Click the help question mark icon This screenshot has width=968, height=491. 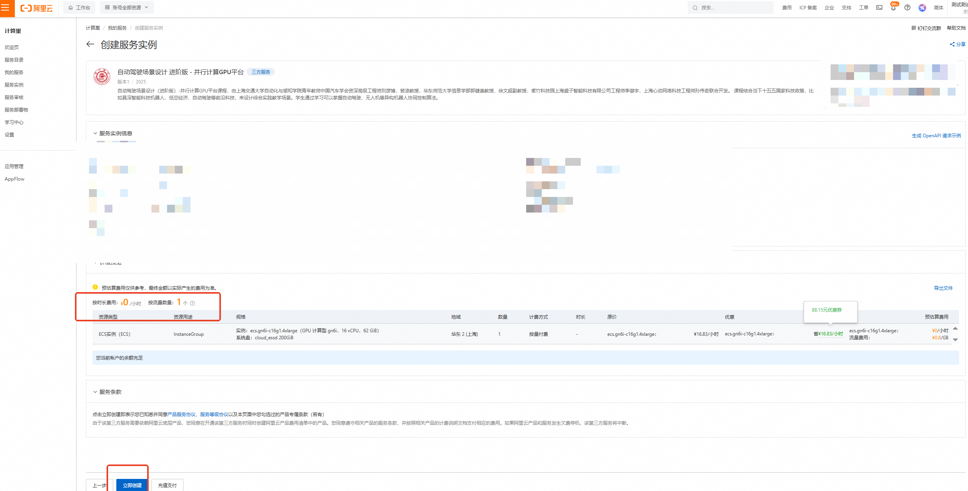907,8
